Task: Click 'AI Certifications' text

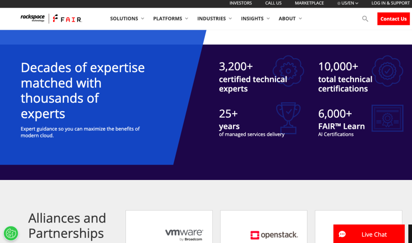Action: click(x=336, y=135)
